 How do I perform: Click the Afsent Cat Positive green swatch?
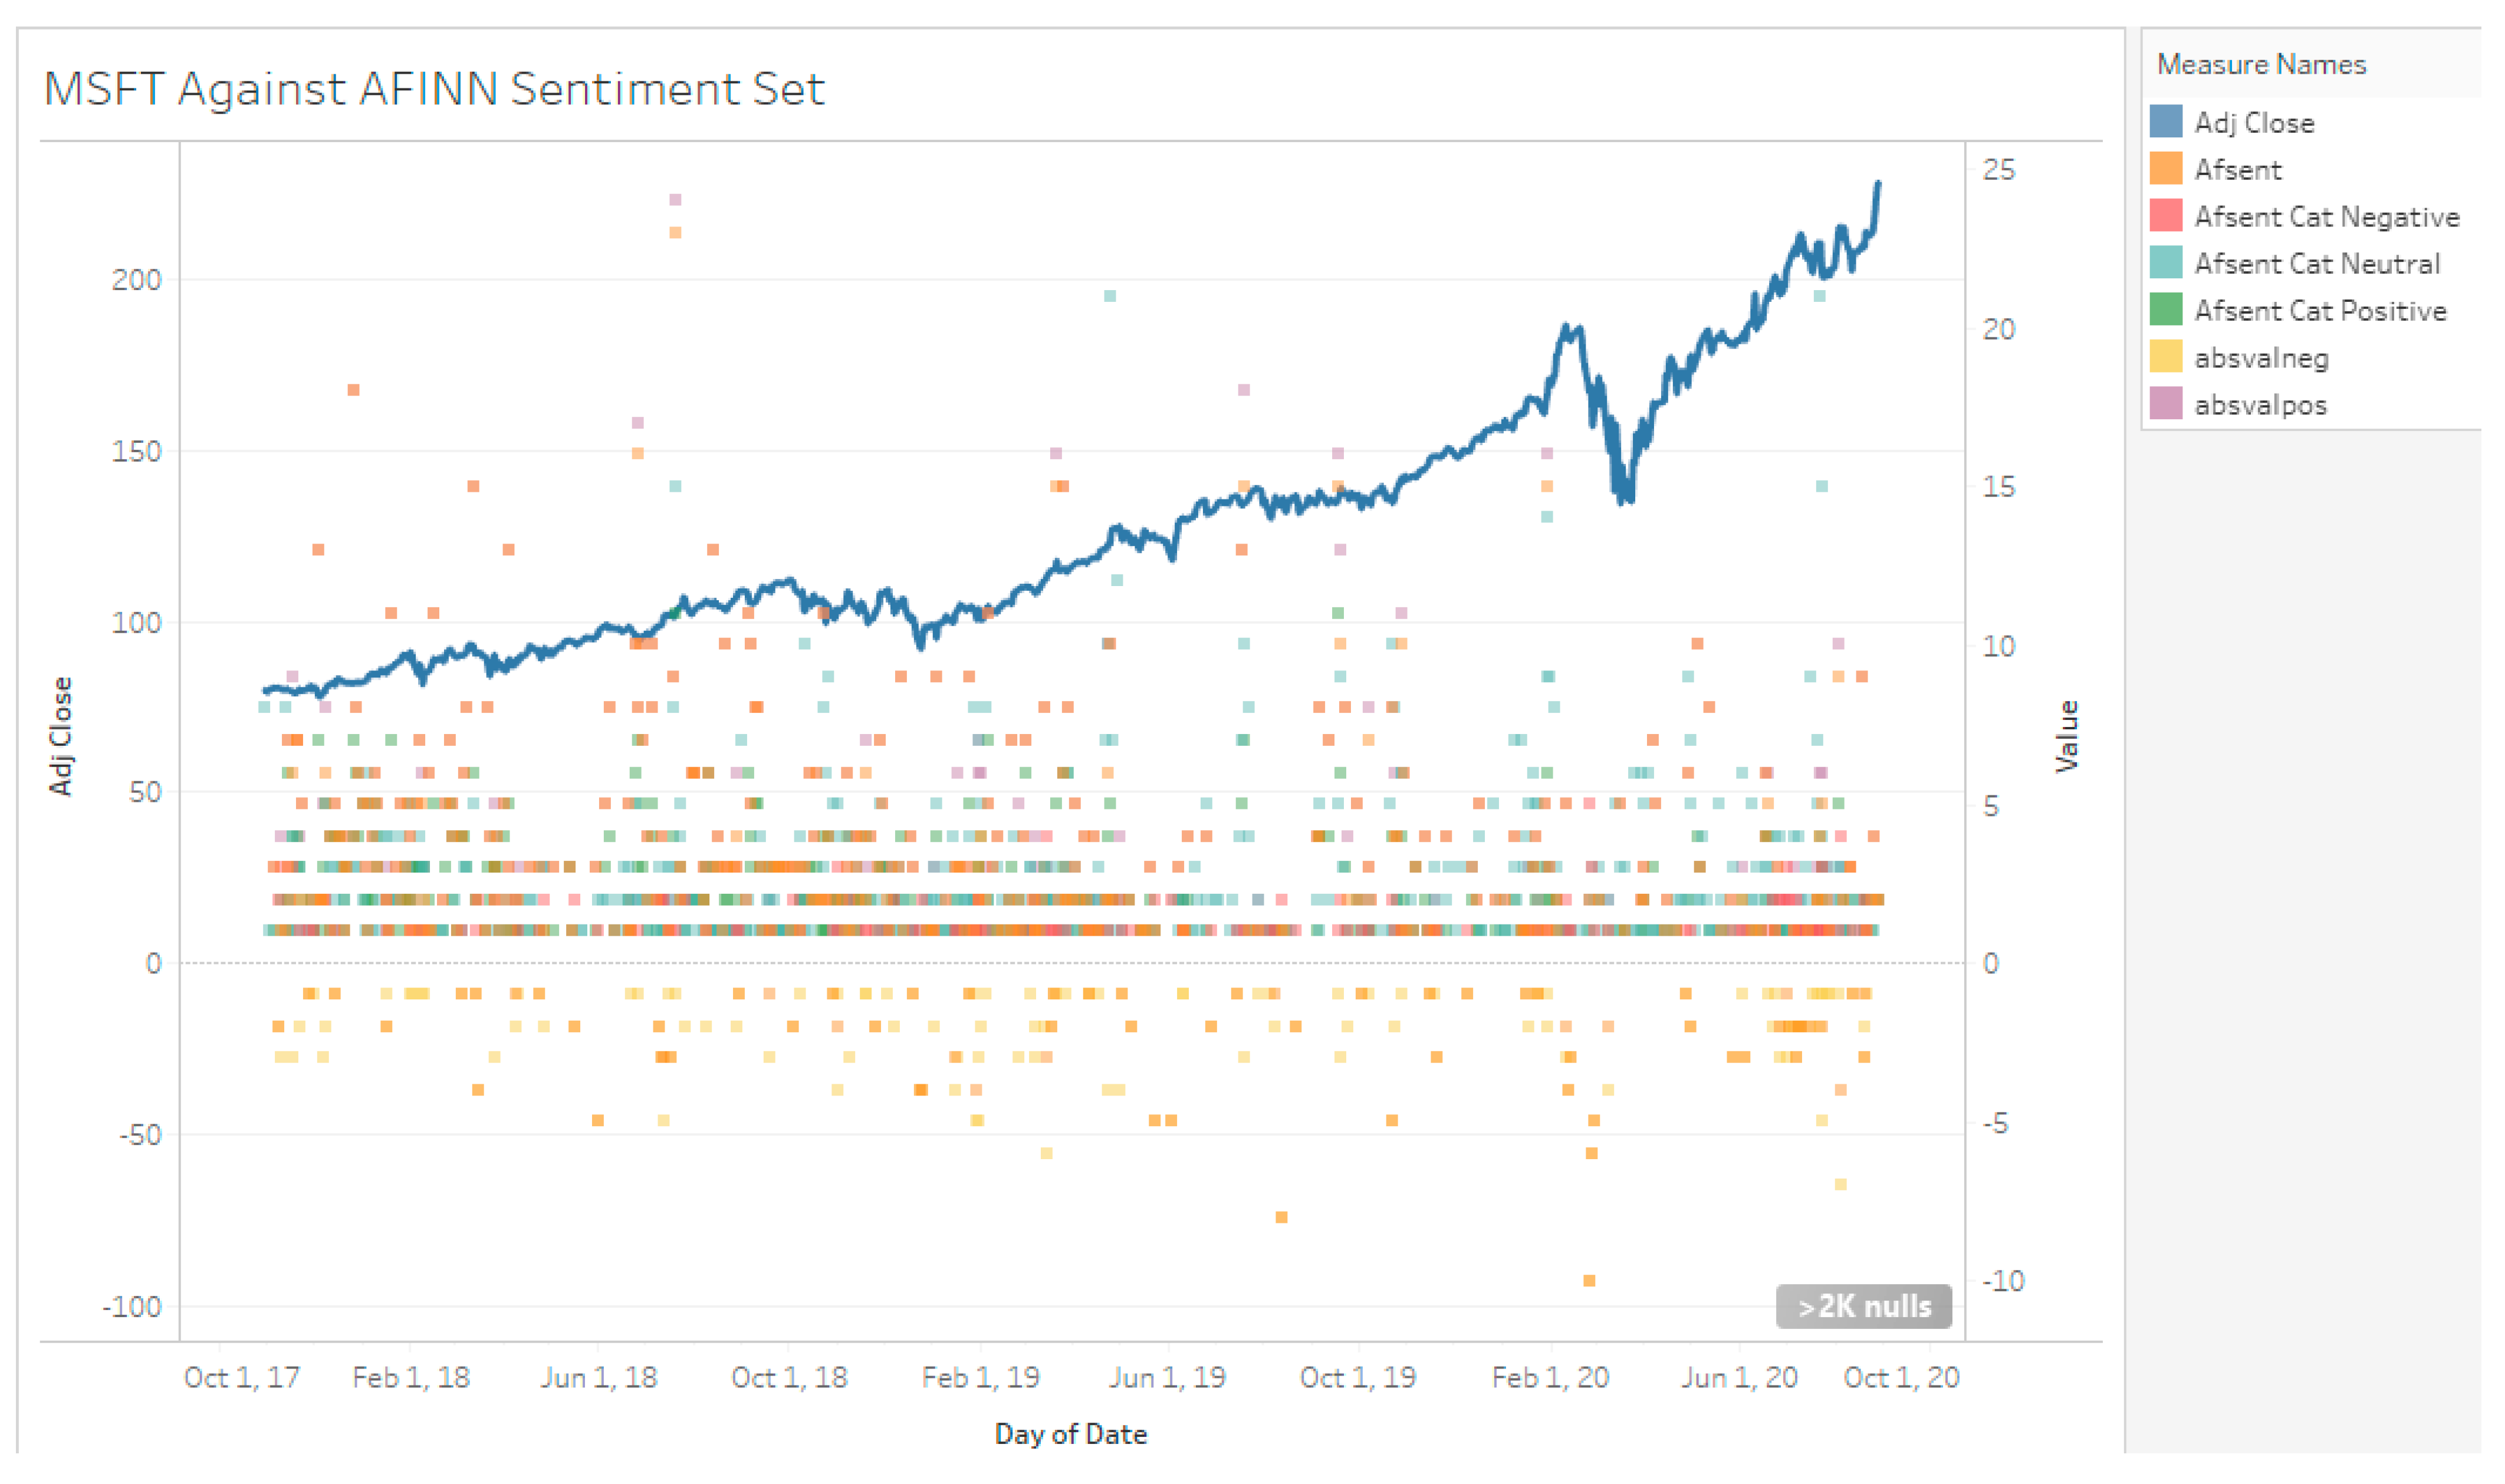click(x=2166, y=310)
